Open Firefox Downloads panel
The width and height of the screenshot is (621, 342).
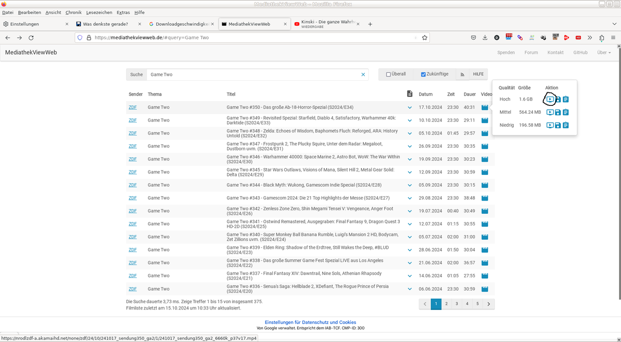pyautogui.click(x=485, y=37)
